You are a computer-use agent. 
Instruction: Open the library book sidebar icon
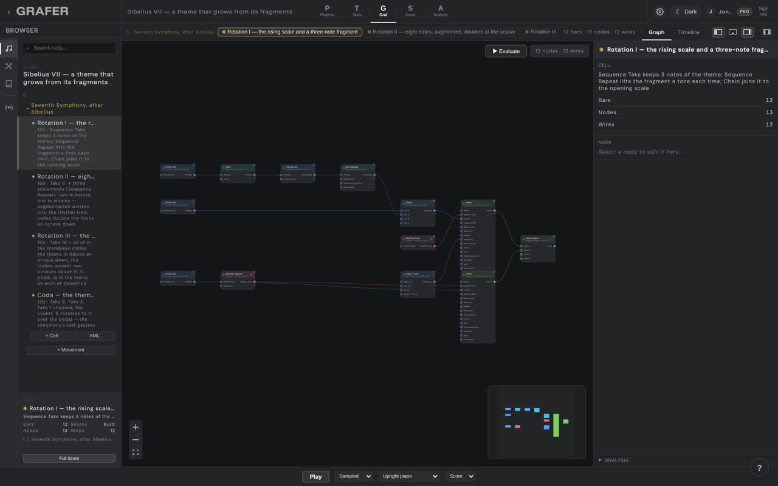tap(9, 84)
